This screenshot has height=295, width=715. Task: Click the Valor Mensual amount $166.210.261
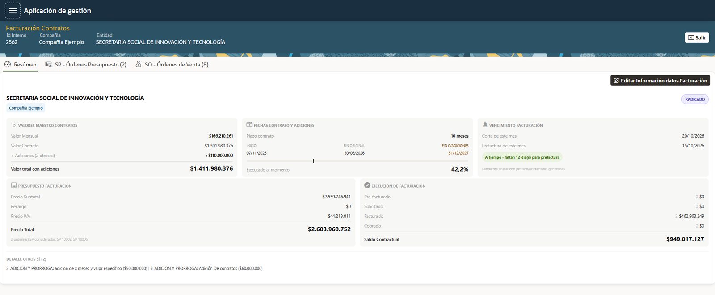tap(221, 136)
